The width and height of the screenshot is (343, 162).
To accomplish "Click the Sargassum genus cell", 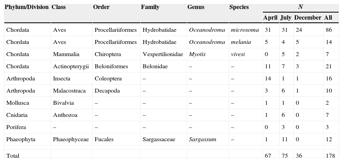I will (x=202, y=139).
